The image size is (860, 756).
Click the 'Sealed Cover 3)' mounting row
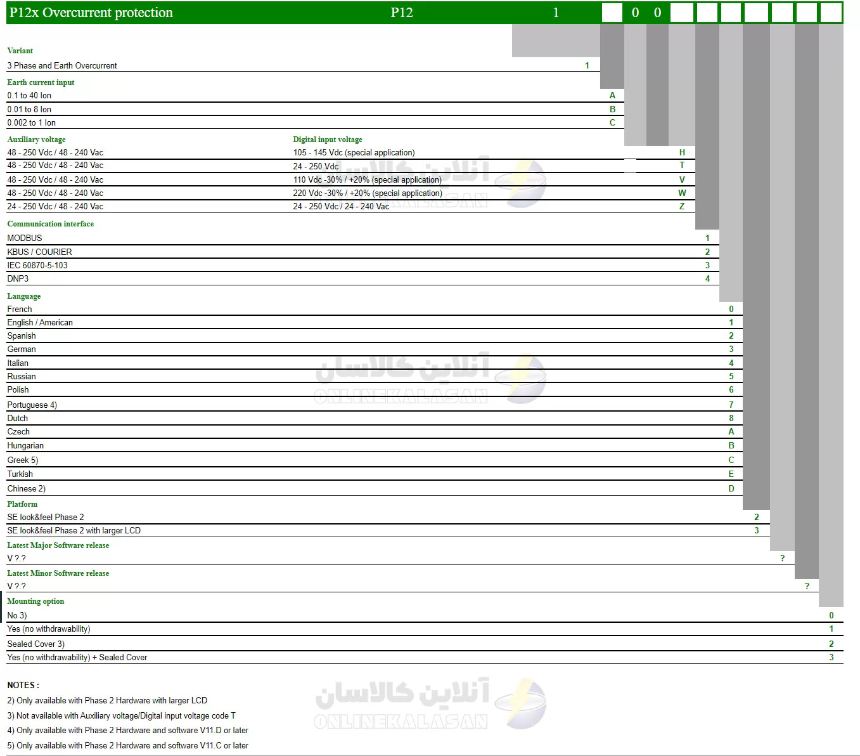(x=425, y=644)
